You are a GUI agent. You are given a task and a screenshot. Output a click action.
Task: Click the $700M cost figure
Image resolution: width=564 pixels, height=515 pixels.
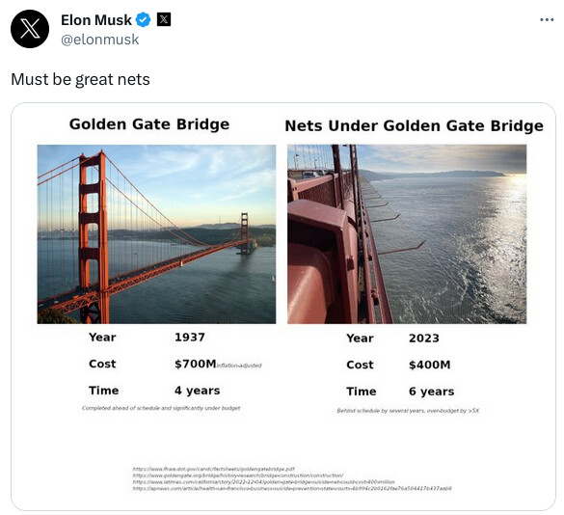tap(196, 364)
